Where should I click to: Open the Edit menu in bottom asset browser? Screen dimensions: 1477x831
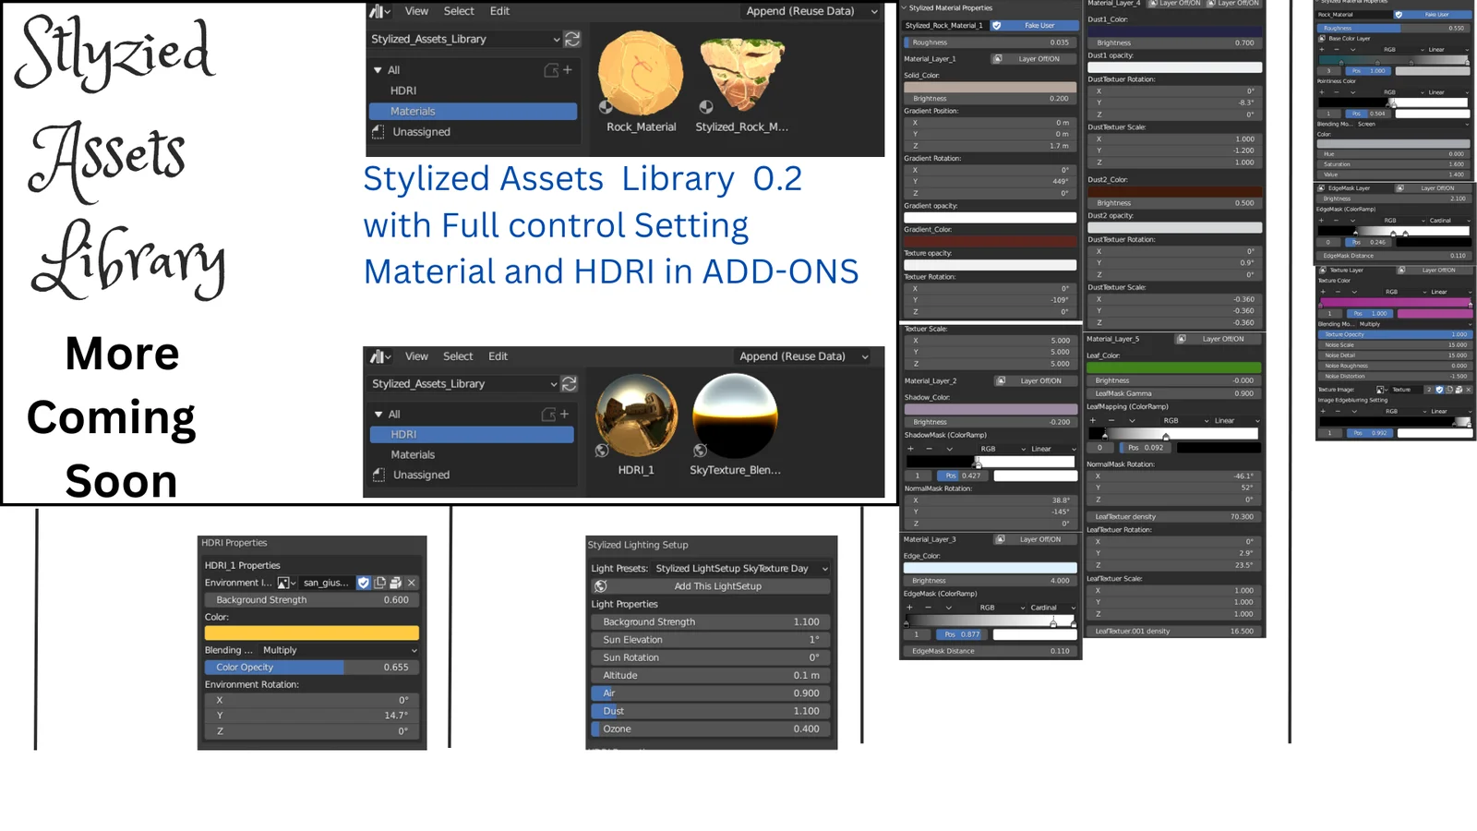click(498, 356)
